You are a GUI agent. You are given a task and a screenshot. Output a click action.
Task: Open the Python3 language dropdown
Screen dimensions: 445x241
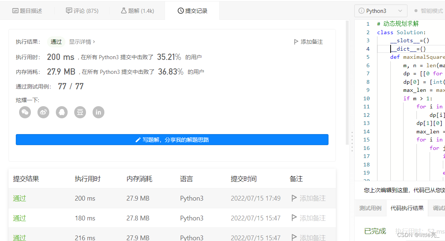pos(381,11)
